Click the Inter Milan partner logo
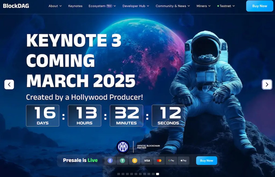 (x=123, y=147)
